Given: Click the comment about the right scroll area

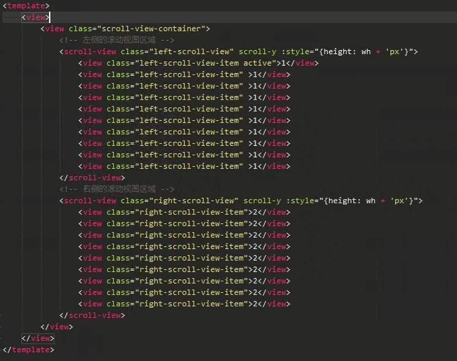Looking at the screenshot, I should pos(117,189).
